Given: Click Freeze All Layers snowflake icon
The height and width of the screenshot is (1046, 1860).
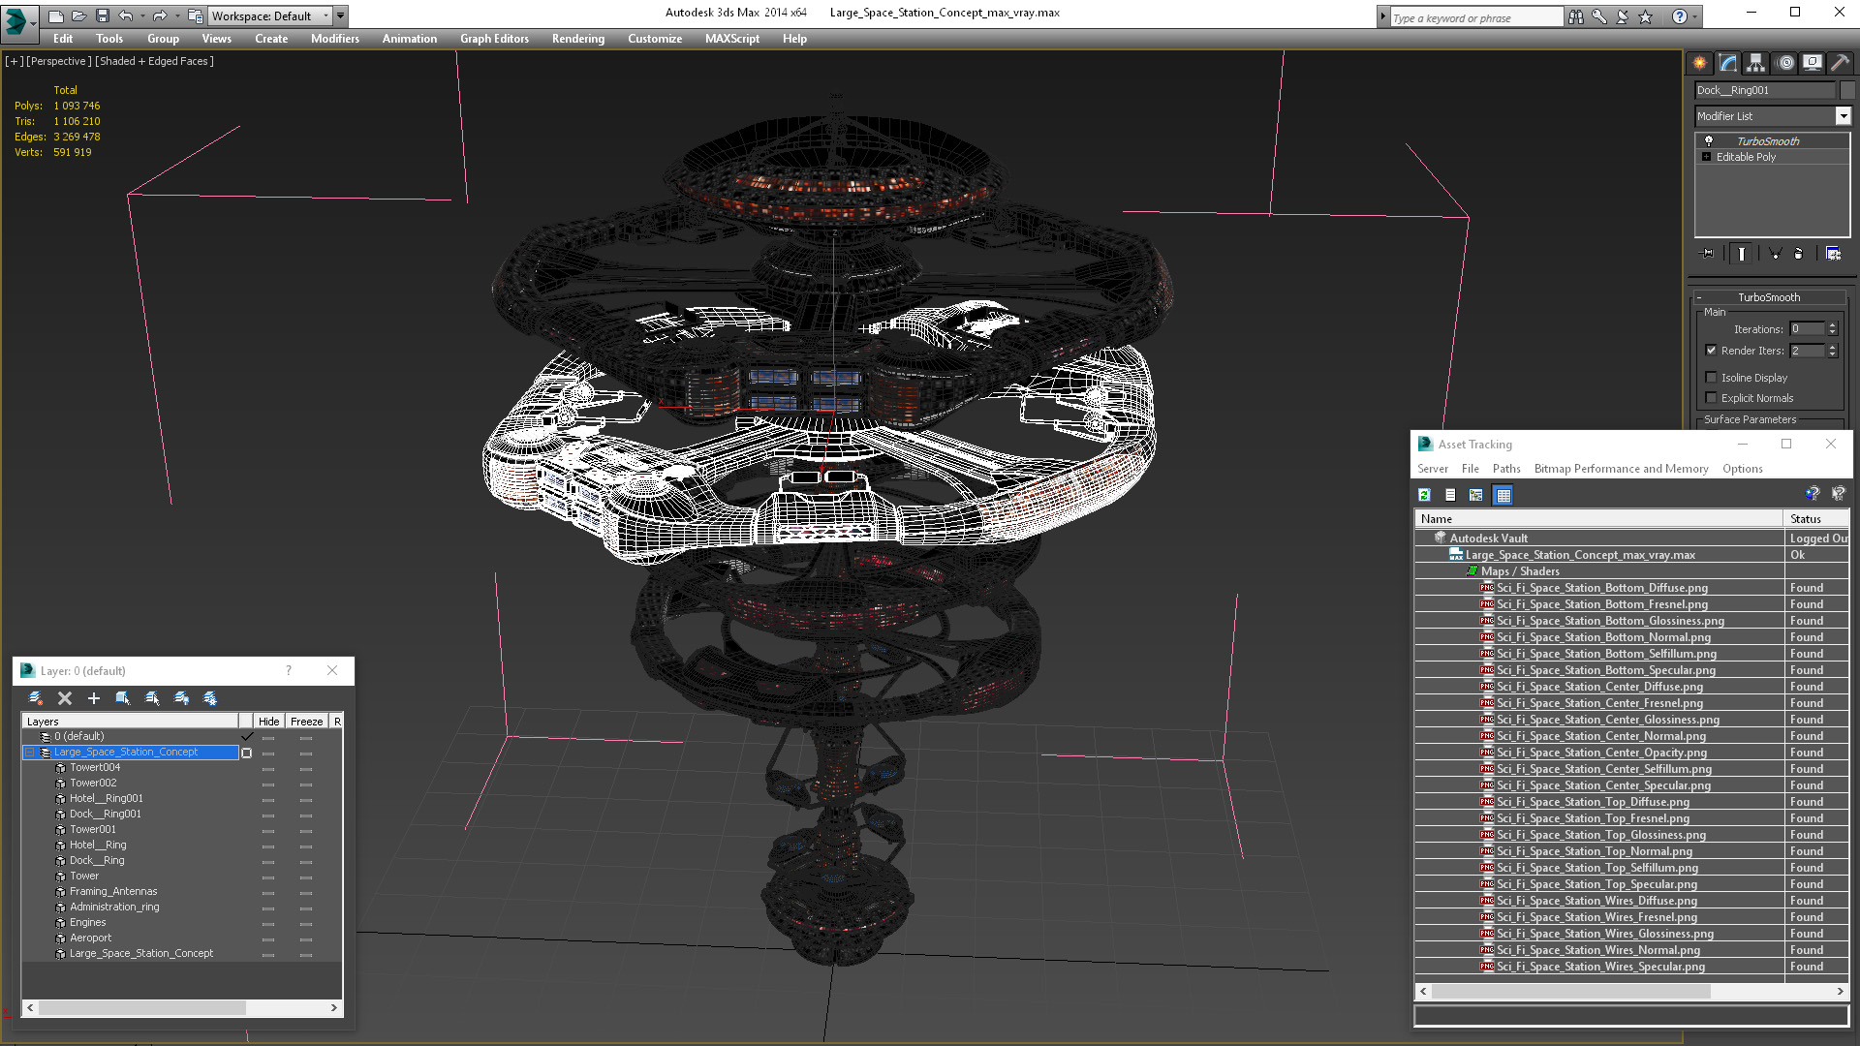Looking at the screenshot, I should point(210,698).
